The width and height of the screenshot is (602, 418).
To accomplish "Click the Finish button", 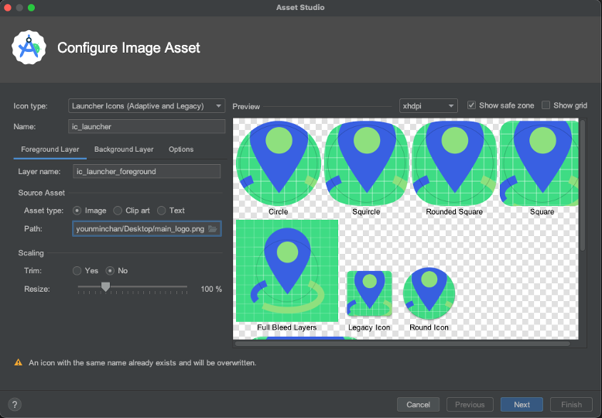I will point(571,405).
